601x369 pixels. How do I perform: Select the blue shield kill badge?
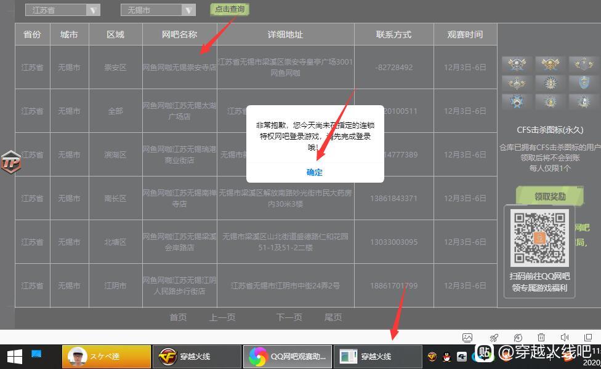tap(583, 82)
